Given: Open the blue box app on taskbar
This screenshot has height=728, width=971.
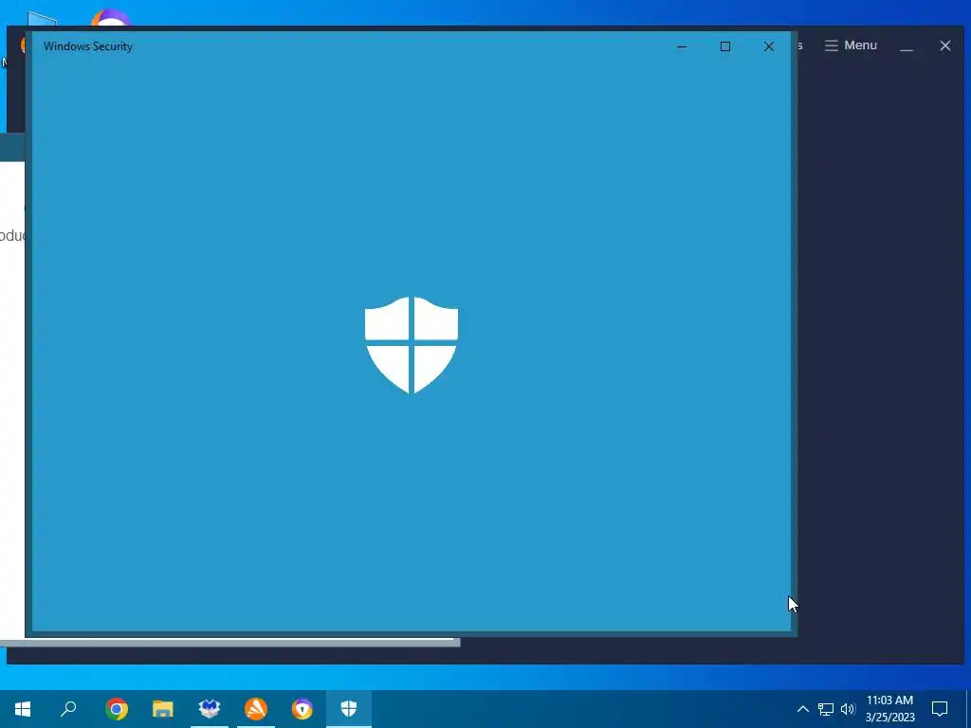Looking at the screenshot, I should click(x=210, y=709).
